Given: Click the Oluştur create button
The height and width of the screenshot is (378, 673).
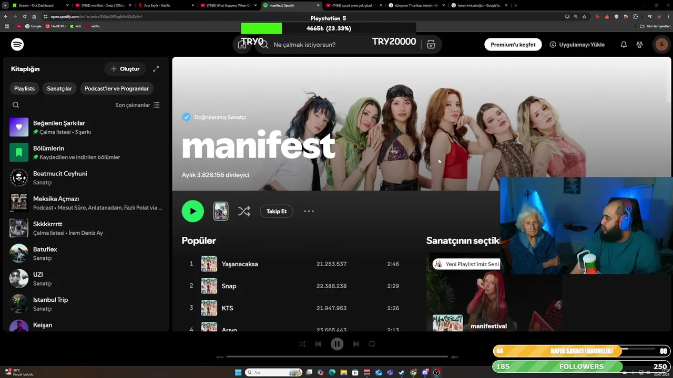Looking at the screenshot, I should pos(125,69).
